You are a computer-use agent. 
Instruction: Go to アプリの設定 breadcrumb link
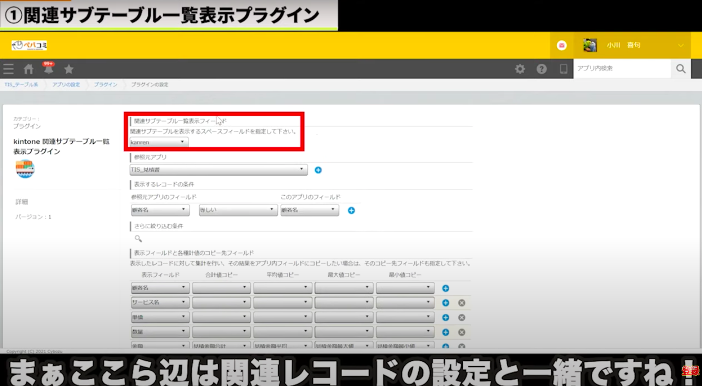tap(66, 85)
